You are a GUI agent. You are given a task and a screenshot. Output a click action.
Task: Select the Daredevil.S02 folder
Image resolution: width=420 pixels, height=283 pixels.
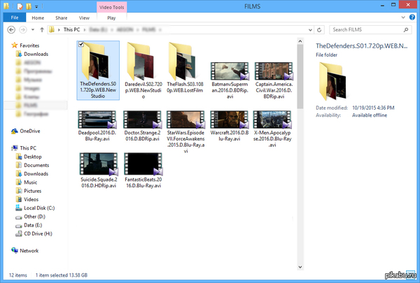coord(143,71)
